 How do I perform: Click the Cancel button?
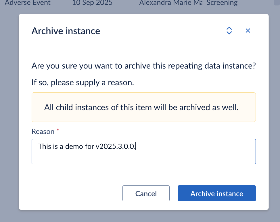click(x=146, y=193)
